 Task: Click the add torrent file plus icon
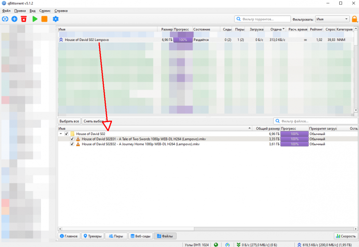tap(14, 19)
